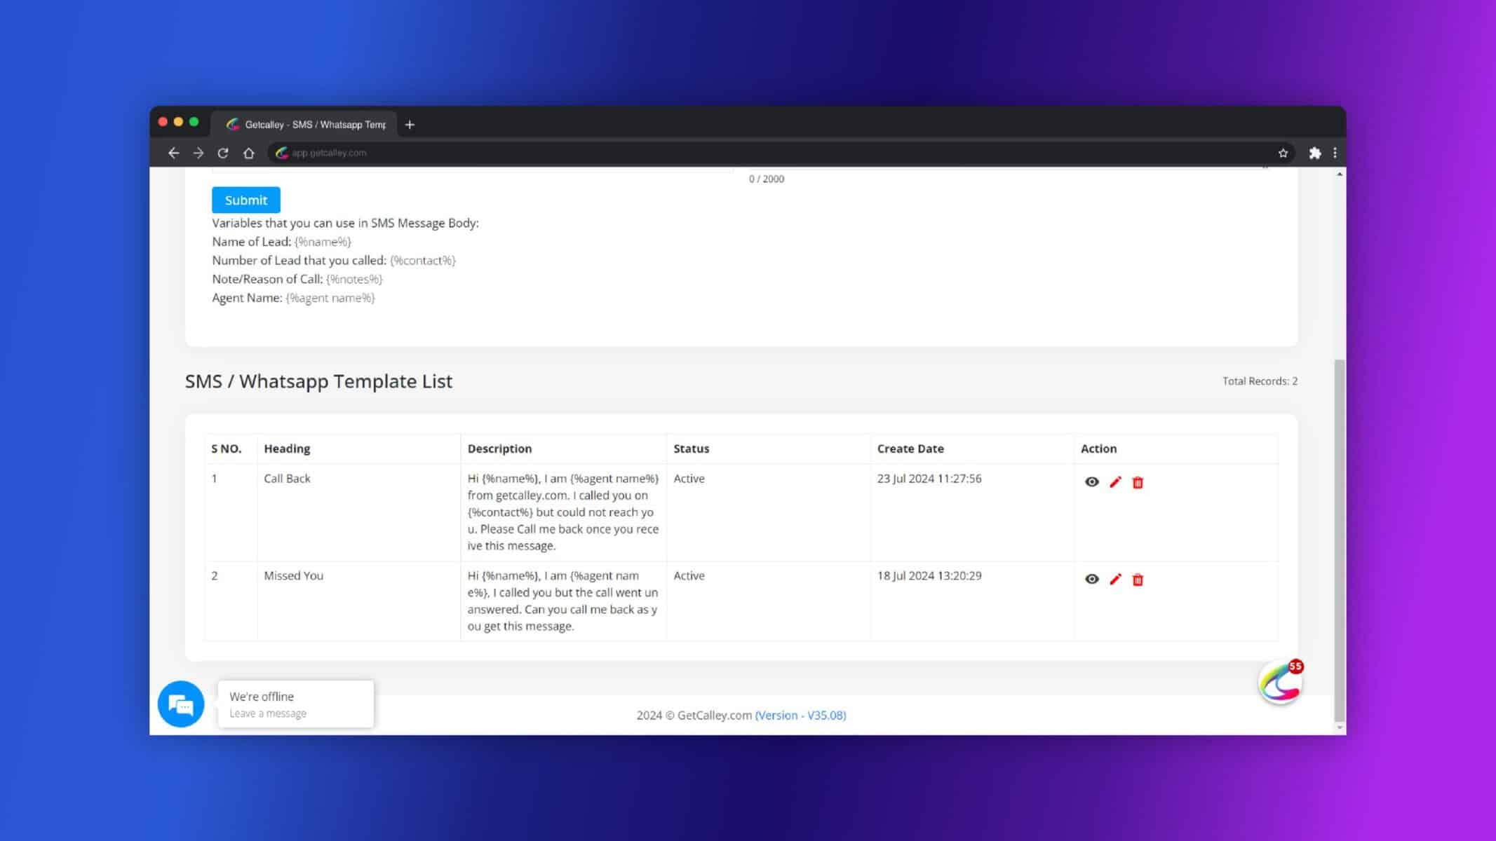Open the browser extensions puzzle icon
The image size is (1496, 841).
tap(1315, 153)
